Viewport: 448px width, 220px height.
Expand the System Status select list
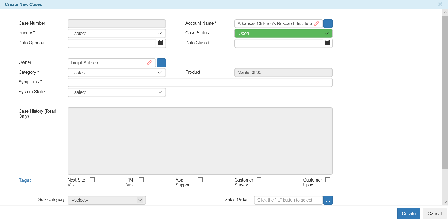coord(117,92)
